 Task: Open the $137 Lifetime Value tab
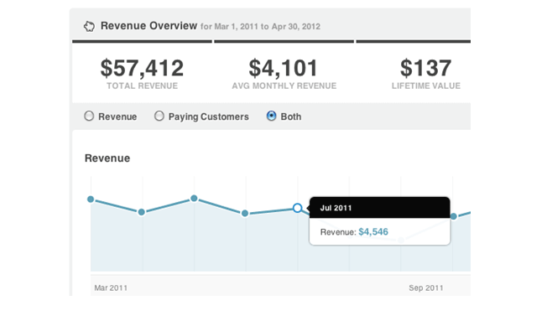tap(414, 71)
